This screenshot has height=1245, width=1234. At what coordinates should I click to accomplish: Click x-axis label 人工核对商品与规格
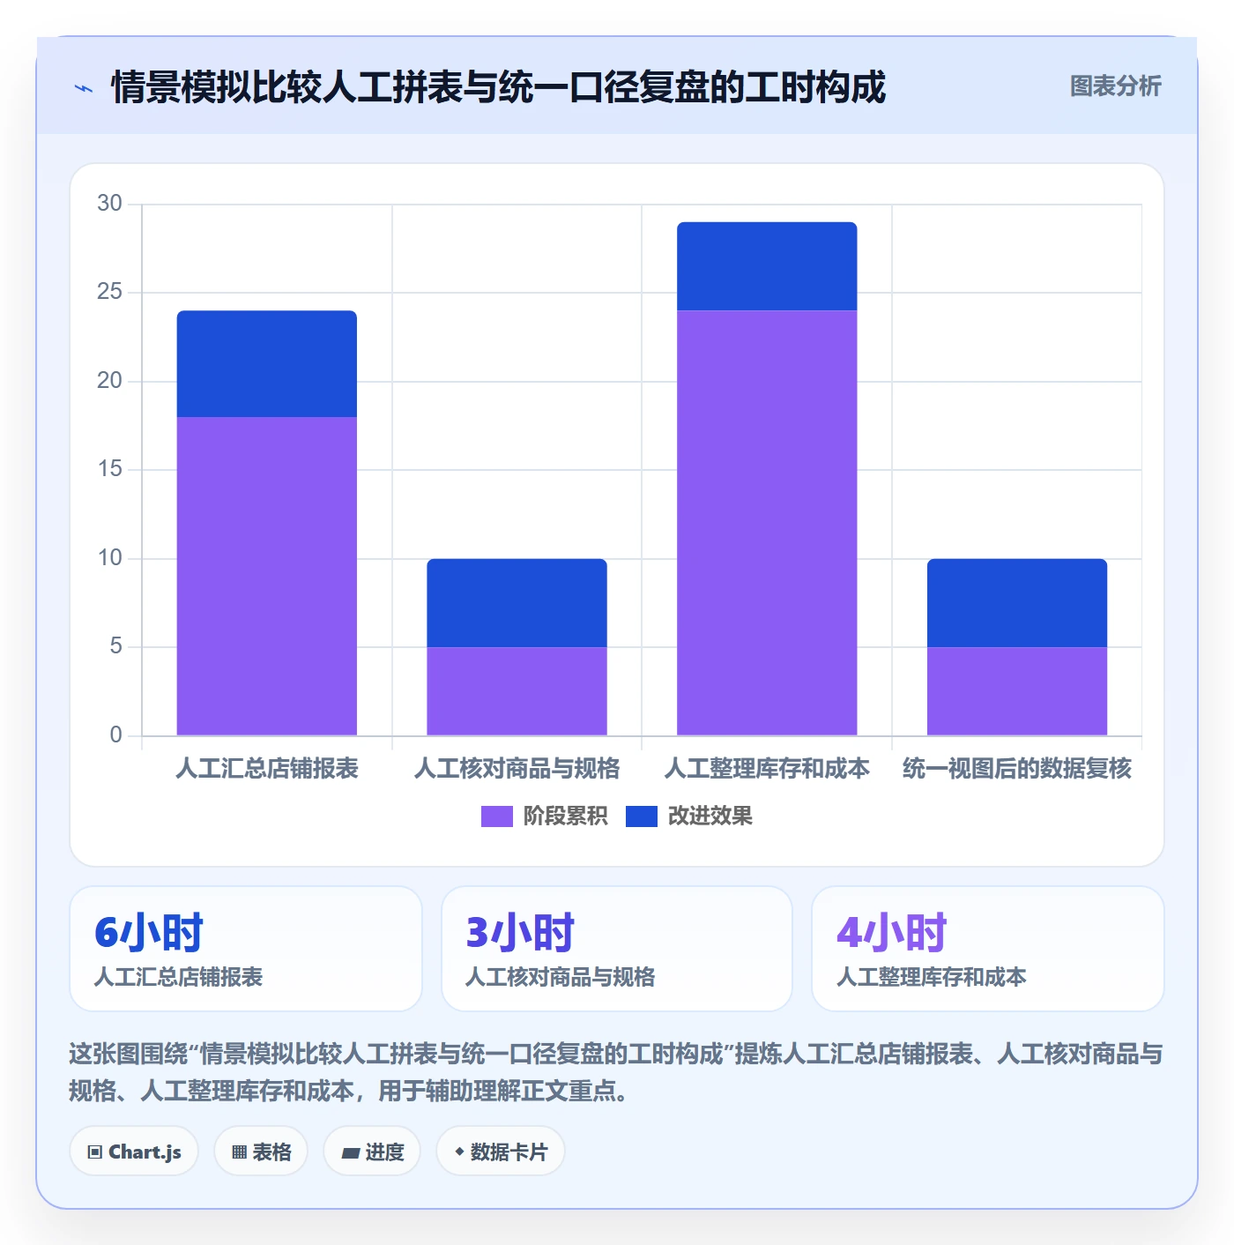[x=517, y=769]
